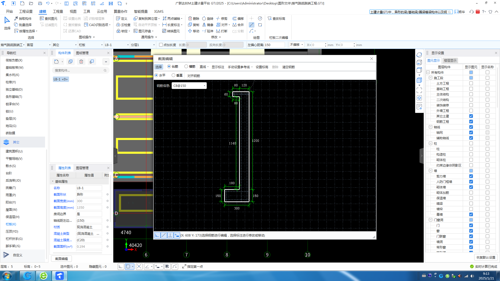500x281 pixels.
Task: Open the 钢筋信息 C8@150 dropdown
Action: pyautogui.click(x=189, y=86)
